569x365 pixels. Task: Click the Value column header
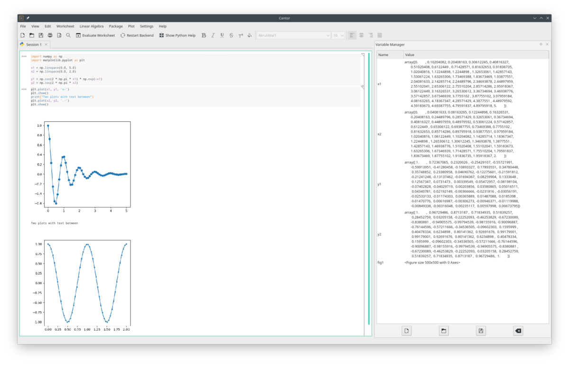pos(410,55)
